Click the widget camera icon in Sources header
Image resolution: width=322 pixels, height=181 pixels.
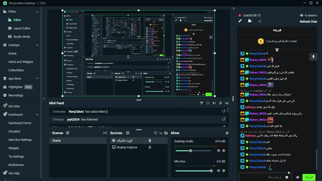click(161, 133)
